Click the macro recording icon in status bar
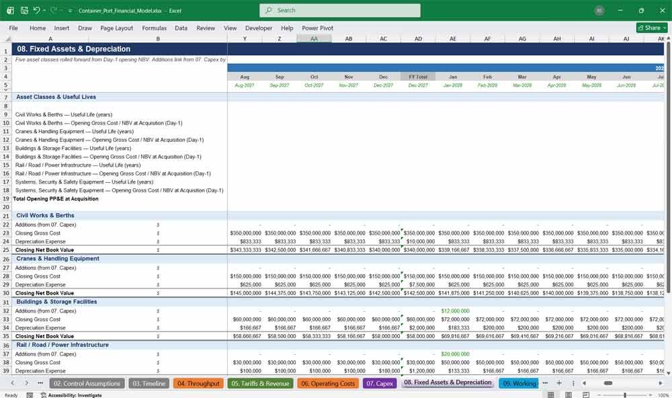 [30, 395]
